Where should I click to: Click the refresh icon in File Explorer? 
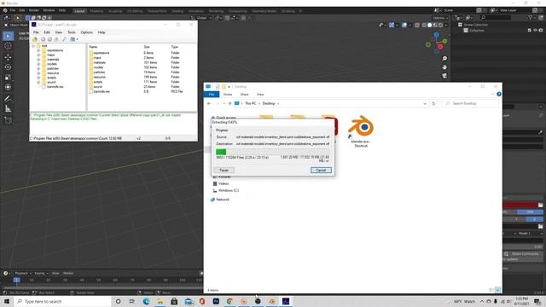point(433,104)
